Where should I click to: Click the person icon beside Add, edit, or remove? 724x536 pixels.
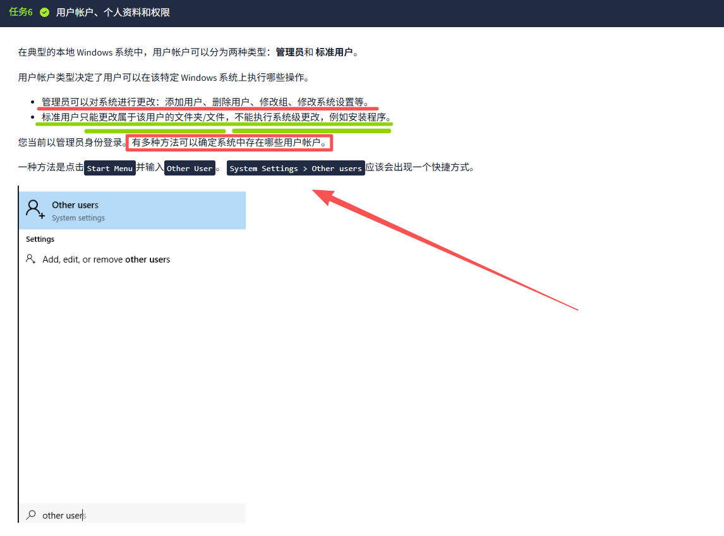[30, 259]
